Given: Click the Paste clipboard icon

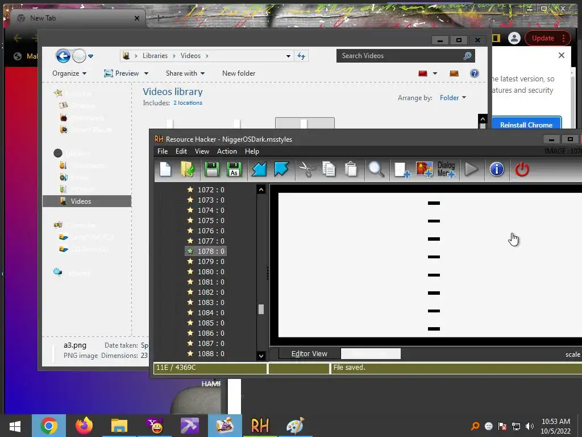Looking at the screenshot, I should tap(351, 170).
